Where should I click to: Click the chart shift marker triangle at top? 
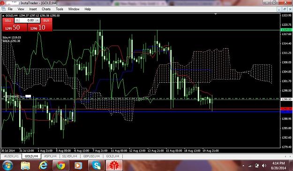click(x=216, y=14)
